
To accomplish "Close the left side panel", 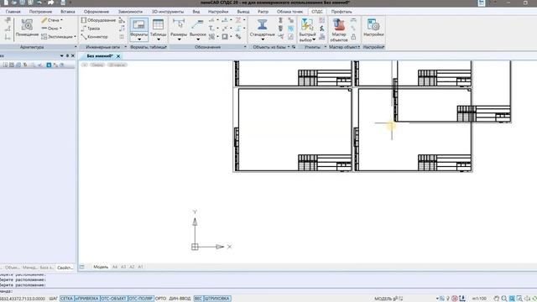I will tap(73, 55).
